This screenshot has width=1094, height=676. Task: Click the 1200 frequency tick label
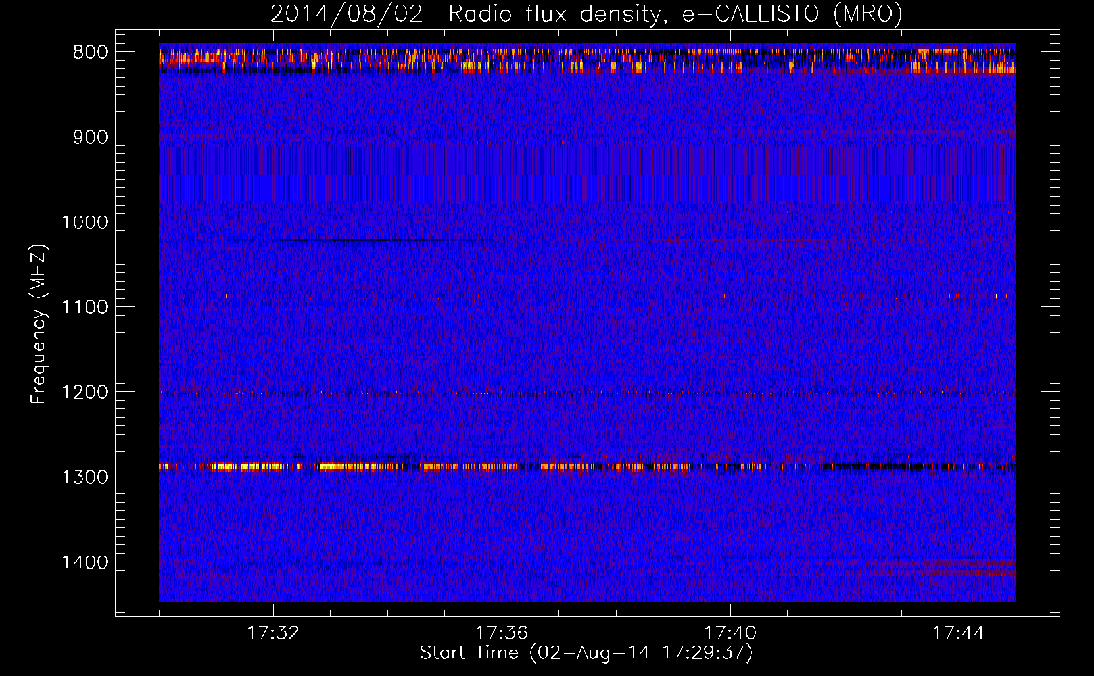(x=85, y=393)
